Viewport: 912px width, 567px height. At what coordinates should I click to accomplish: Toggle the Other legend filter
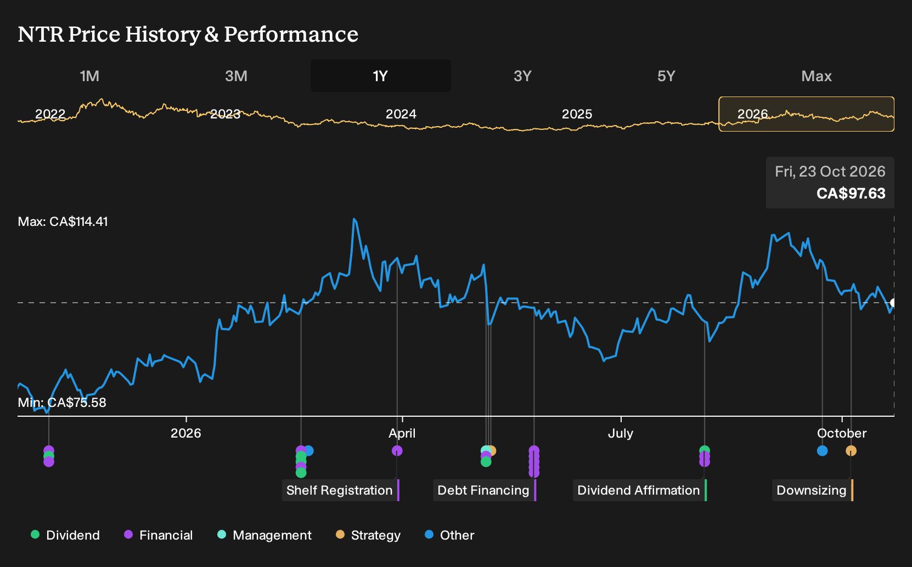click(x=449, y=535)
